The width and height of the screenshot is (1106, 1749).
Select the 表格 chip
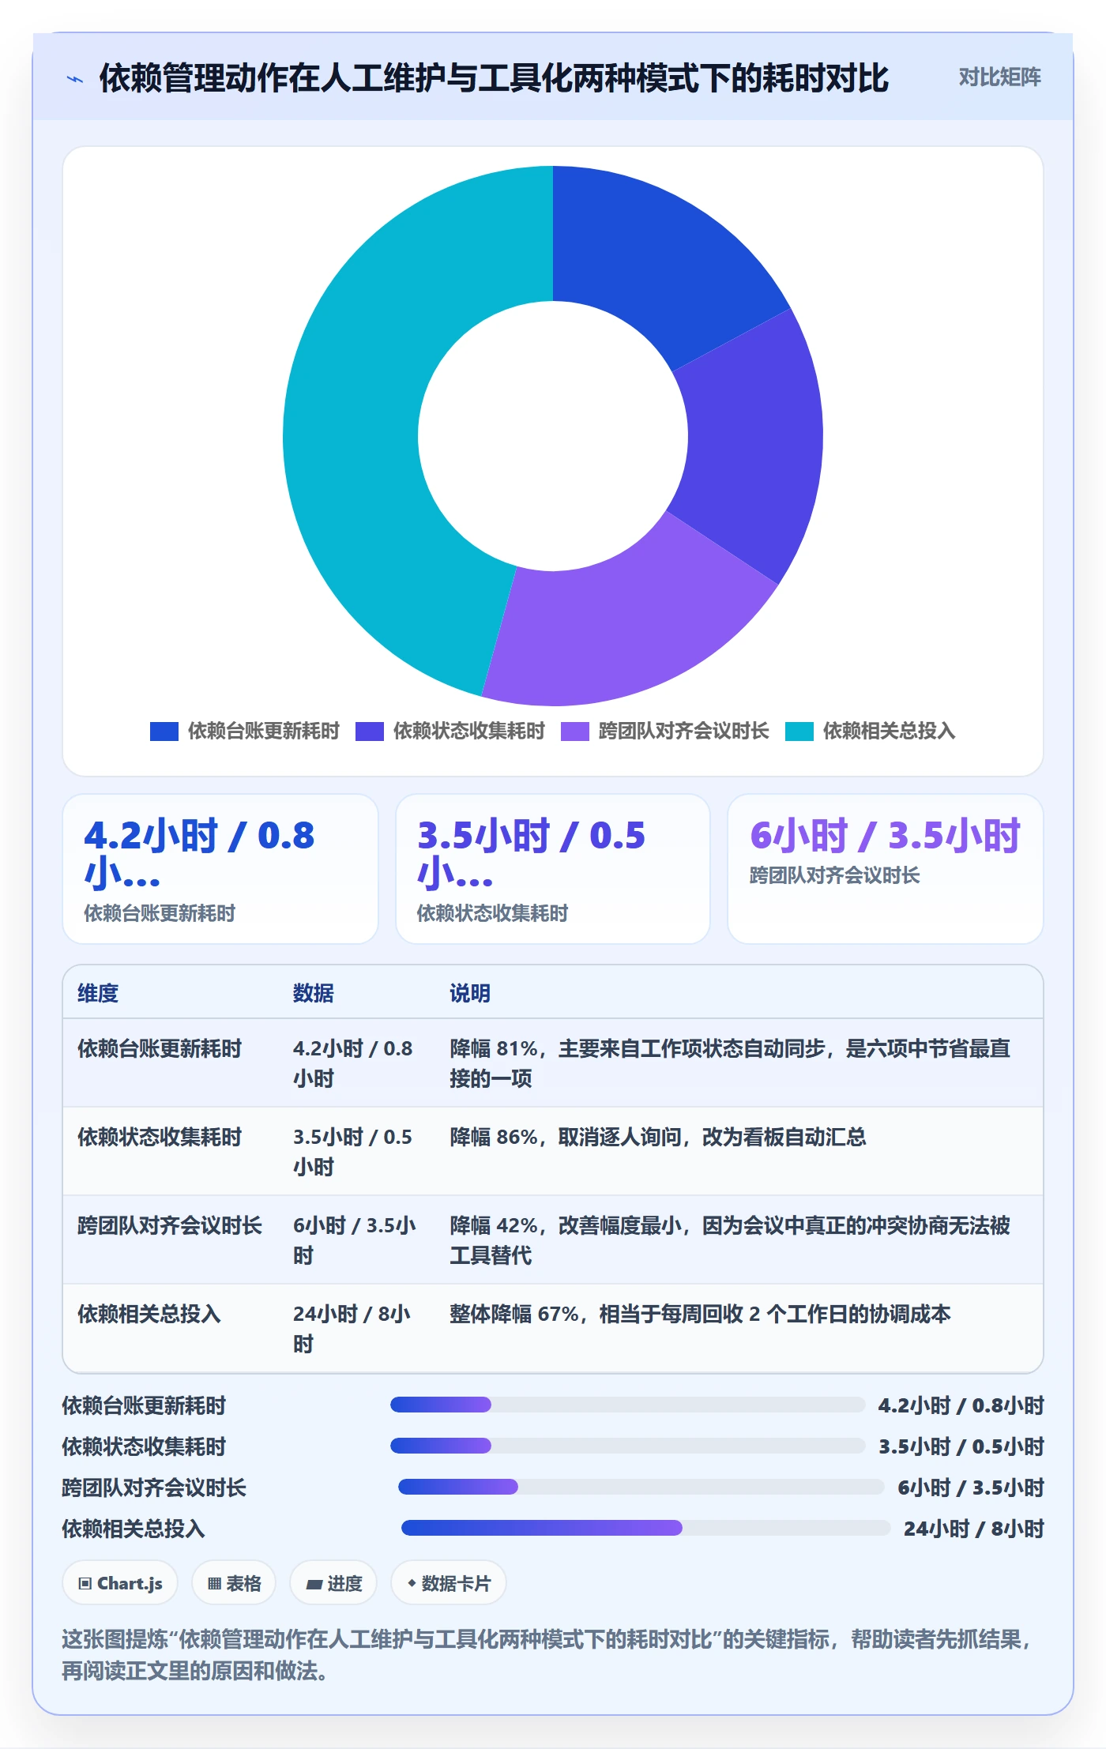click(x=234, y=1583)
